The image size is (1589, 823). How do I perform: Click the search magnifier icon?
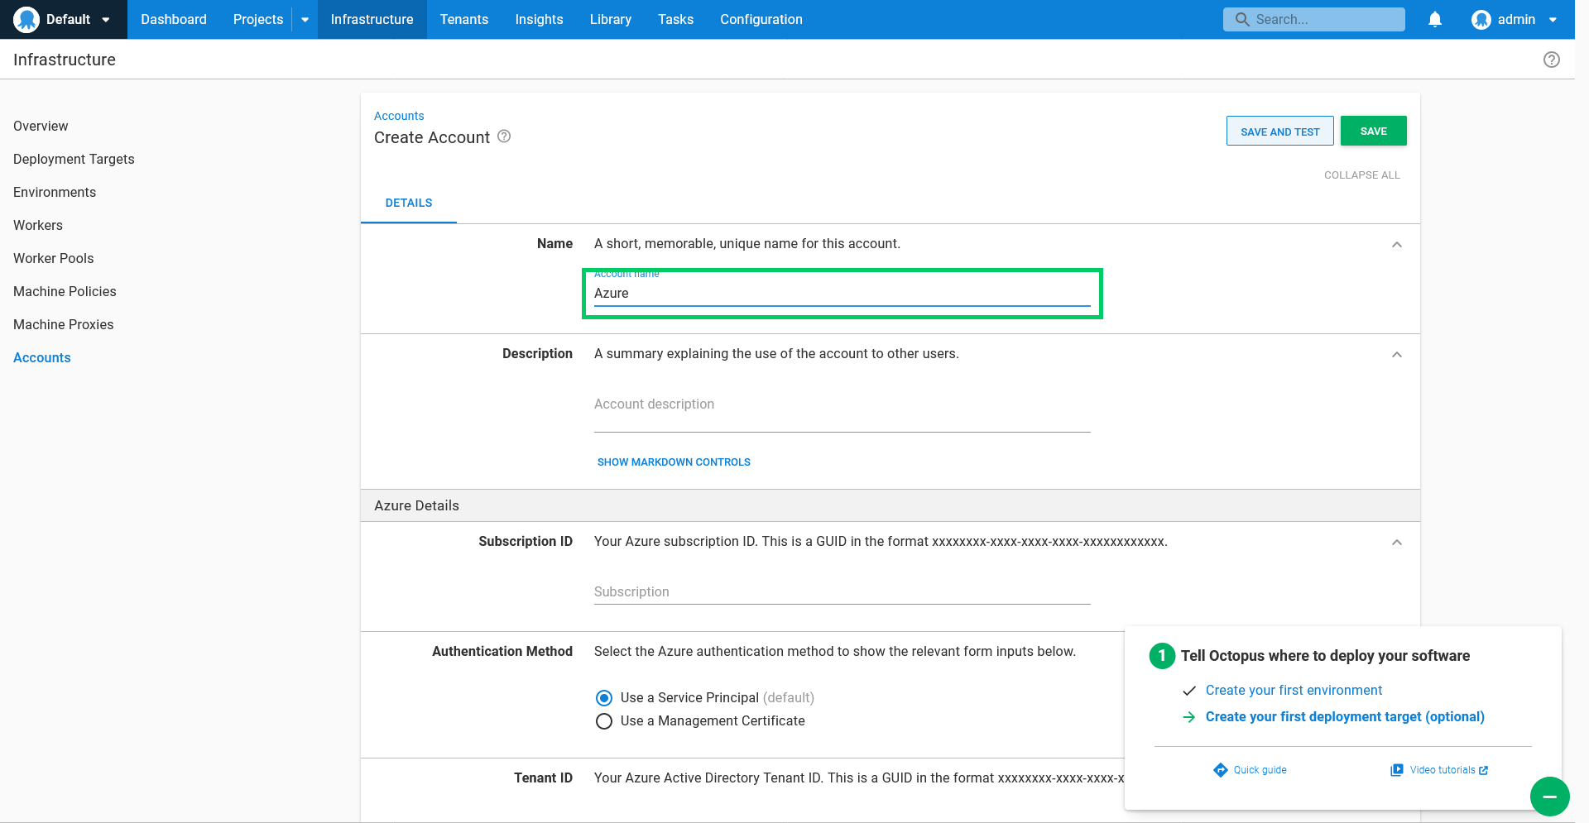point(1241,19)
